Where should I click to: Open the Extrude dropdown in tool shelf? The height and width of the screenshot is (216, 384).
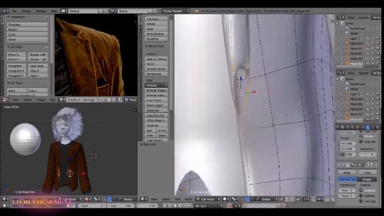156,85
